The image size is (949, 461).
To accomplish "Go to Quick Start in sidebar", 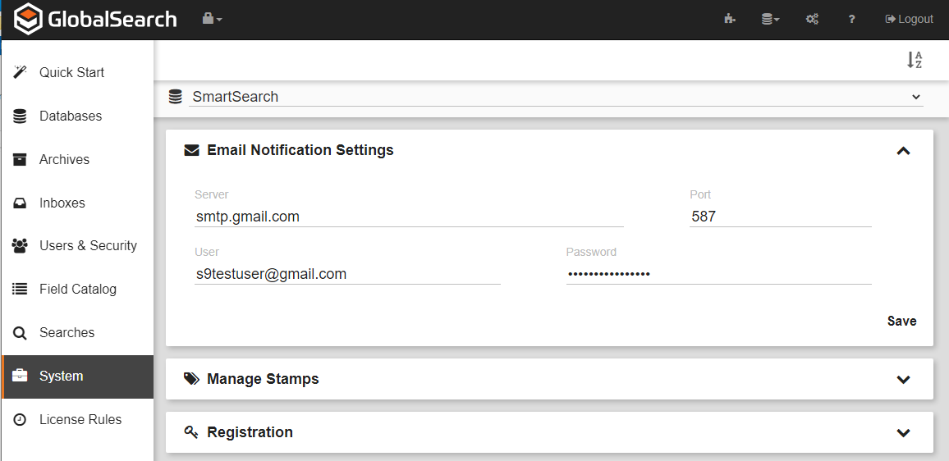I will (x=71, y=72).
